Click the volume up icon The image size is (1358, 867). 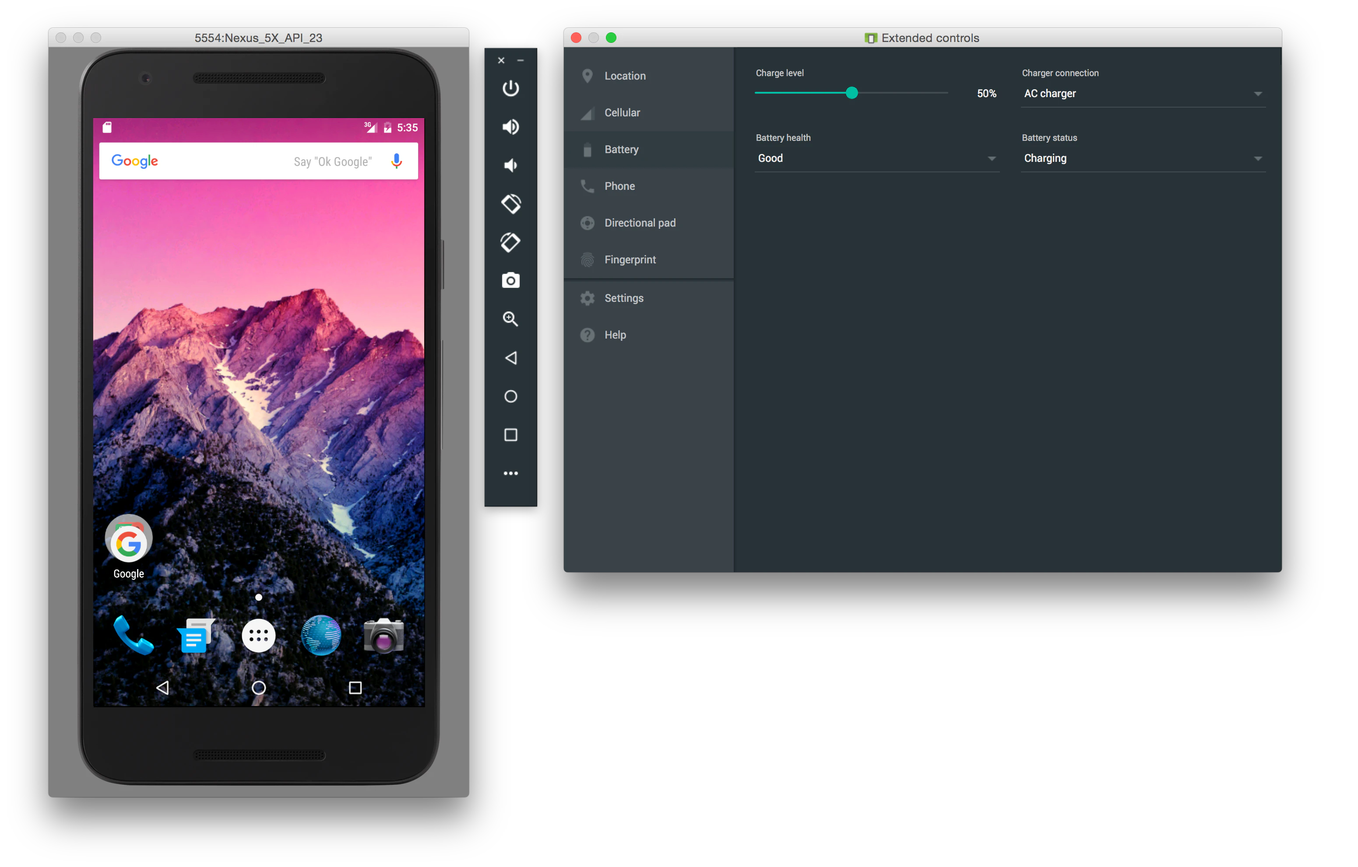(510, 127)
